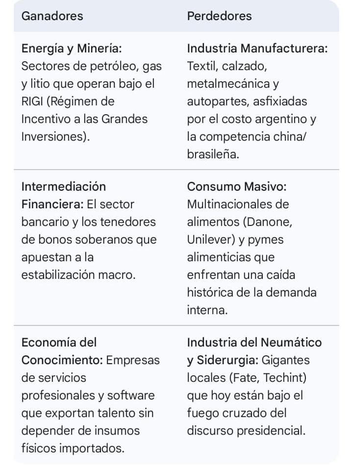Click the Industria Manufacturera heading
The width and height of the screenshot is (353, 471).
(x=257, y=49)
